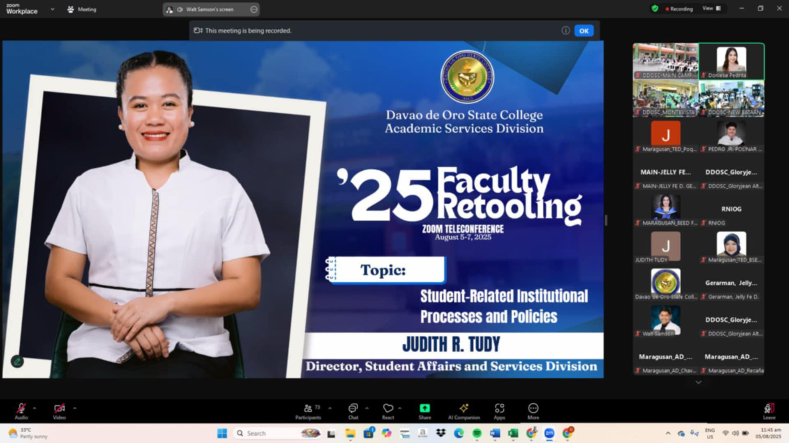This screenshot has width=789, height=443.
Task: Click the annotation pencil icon on shared screen
Action: tap(17, 361)
